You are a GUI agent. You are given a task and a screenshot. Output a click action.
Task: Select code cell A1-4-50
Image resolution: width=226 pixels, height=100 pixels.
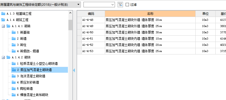[93, 33]
